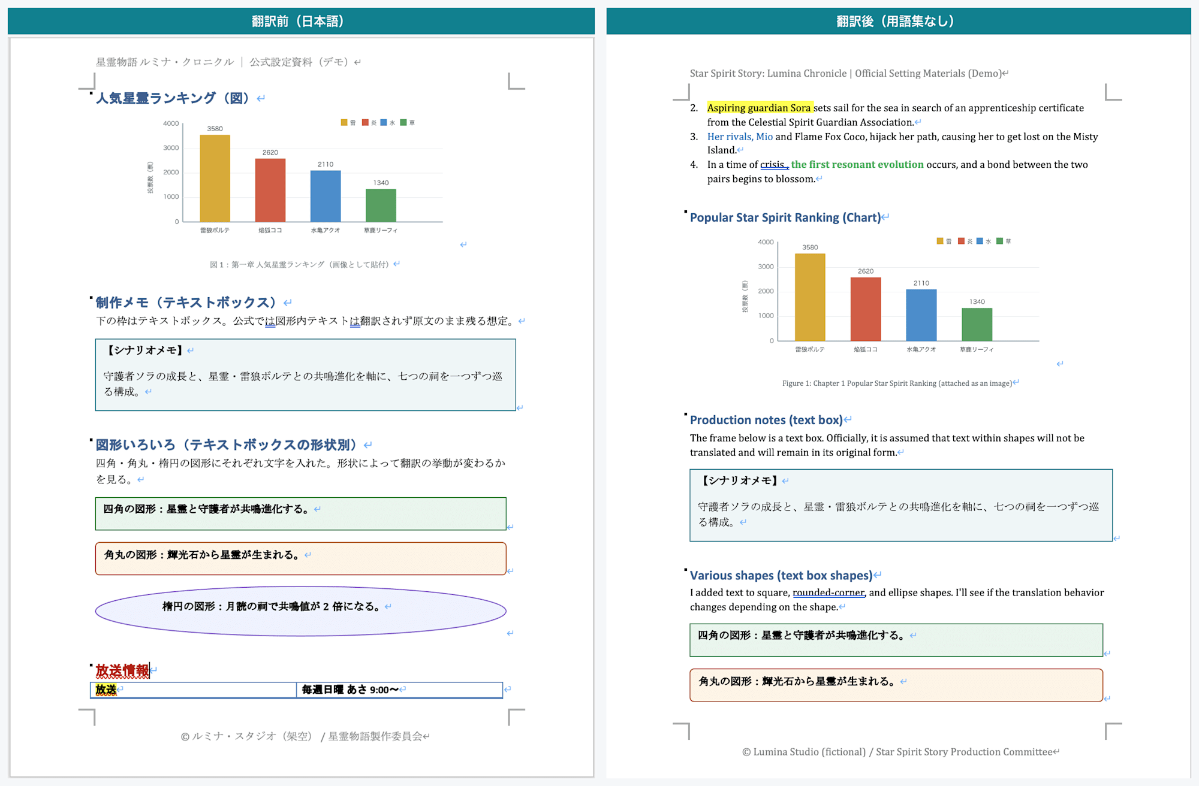Viewport: 1199px width, 786px height.
Task: Click the paragraph starting 四角・角丸・楕円の図形
Action: 300,471
